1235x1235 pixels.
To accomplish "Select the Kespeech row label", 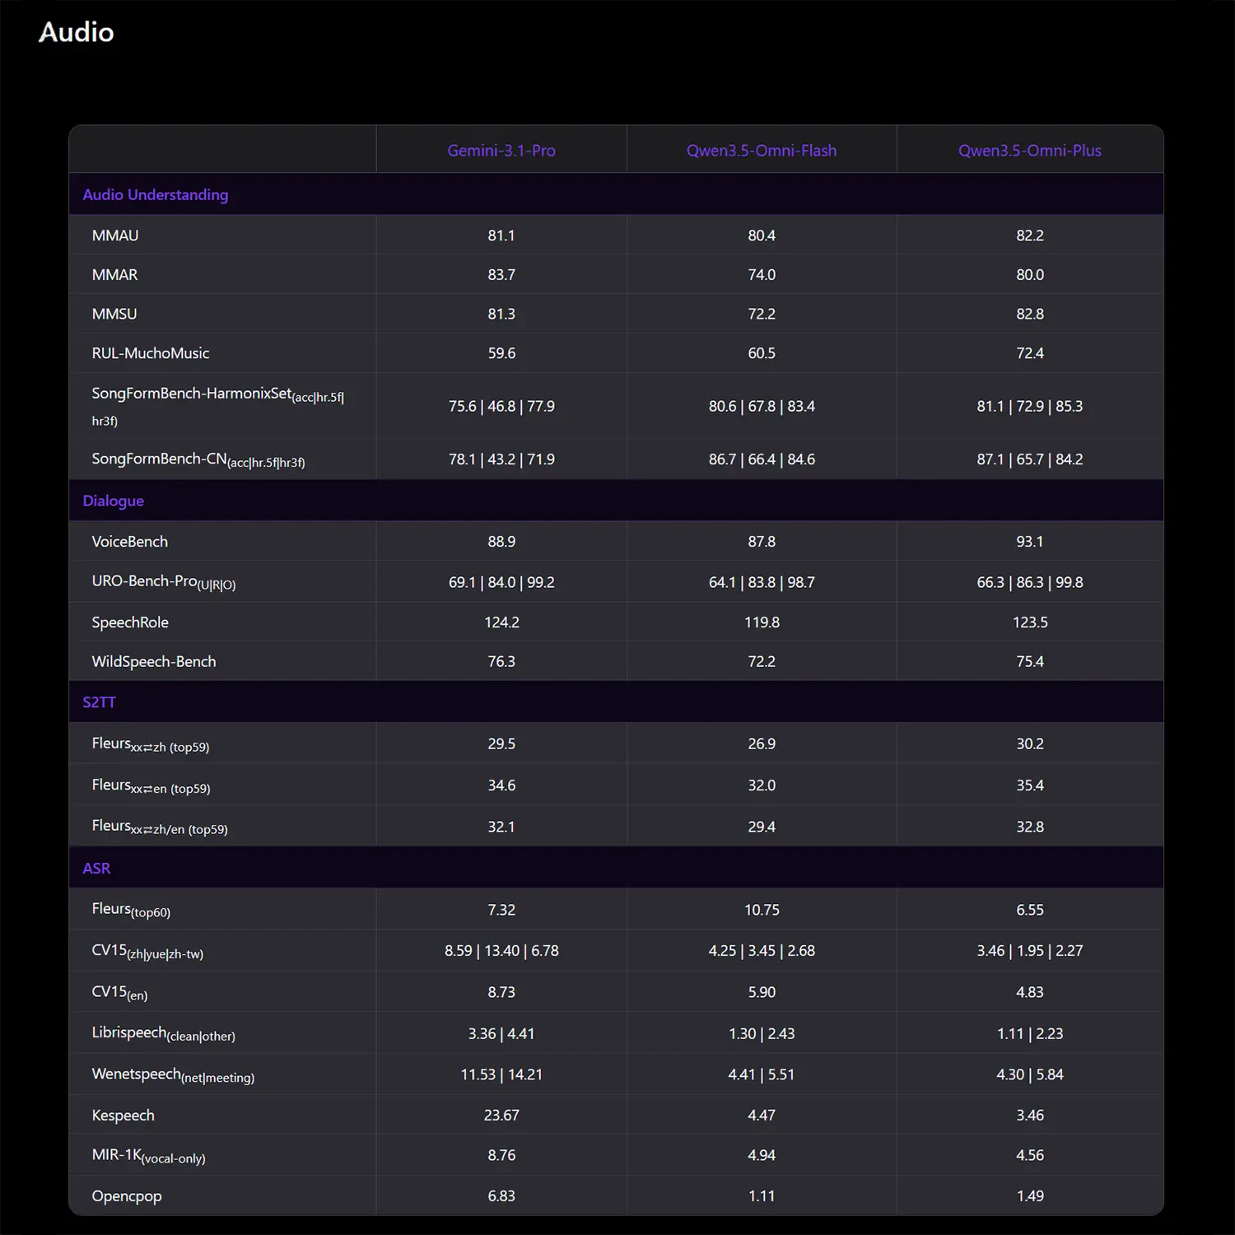I will coord(123,1116).
